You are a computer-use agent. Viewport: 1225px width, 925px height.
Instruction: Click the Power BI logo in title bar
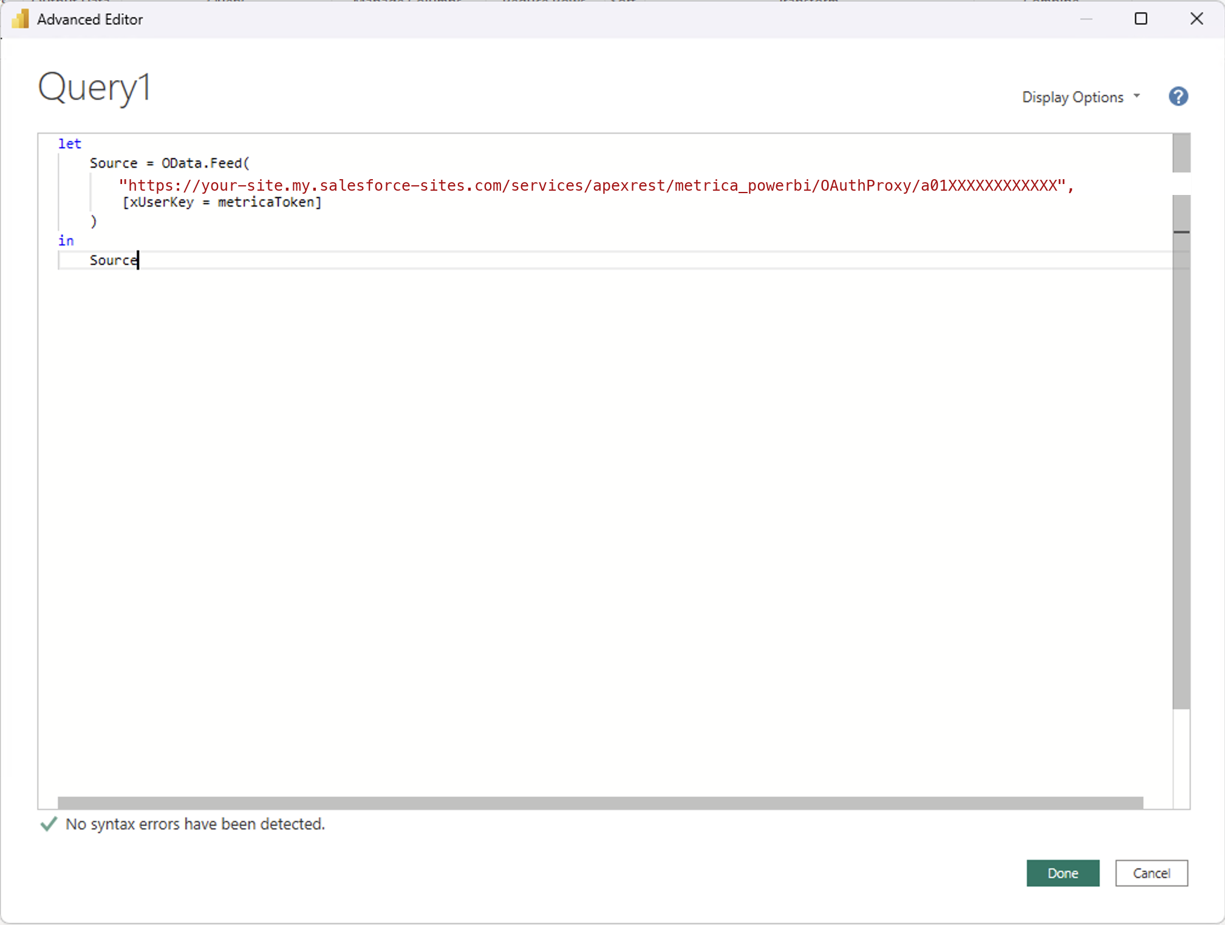20,19
